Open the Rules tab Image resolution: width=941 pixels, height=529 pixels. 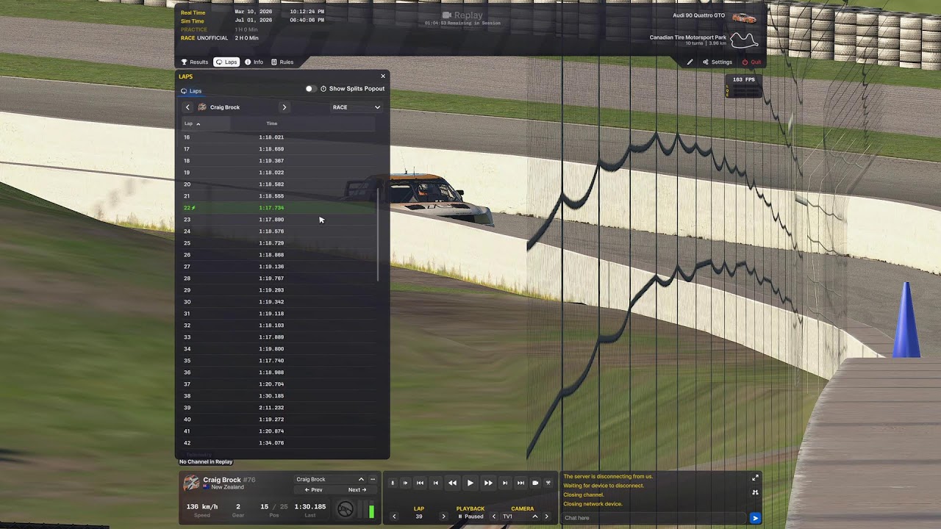click(x=282, y=62)
